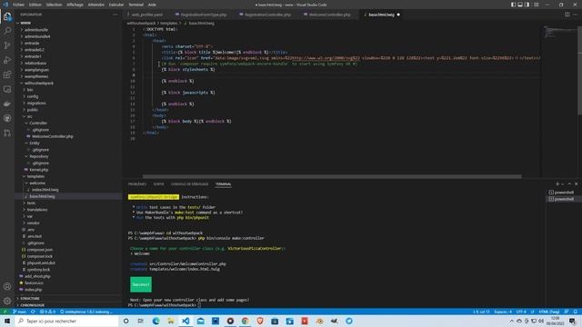
Task: Toggle secondary side bar layout icon
Action: tap(527, 5)
